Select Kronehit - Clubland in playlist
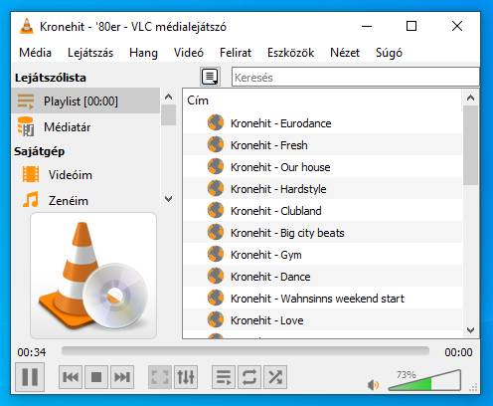This screenshot has width=493, height=406. tap(323, 211)
